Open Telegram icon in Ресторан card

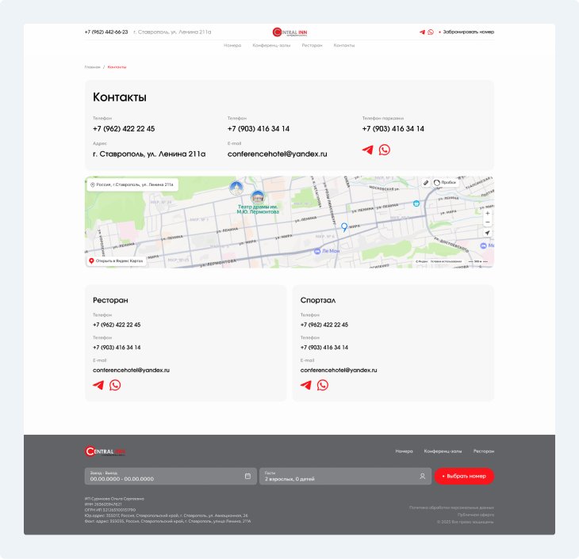(x=98, y=385)
